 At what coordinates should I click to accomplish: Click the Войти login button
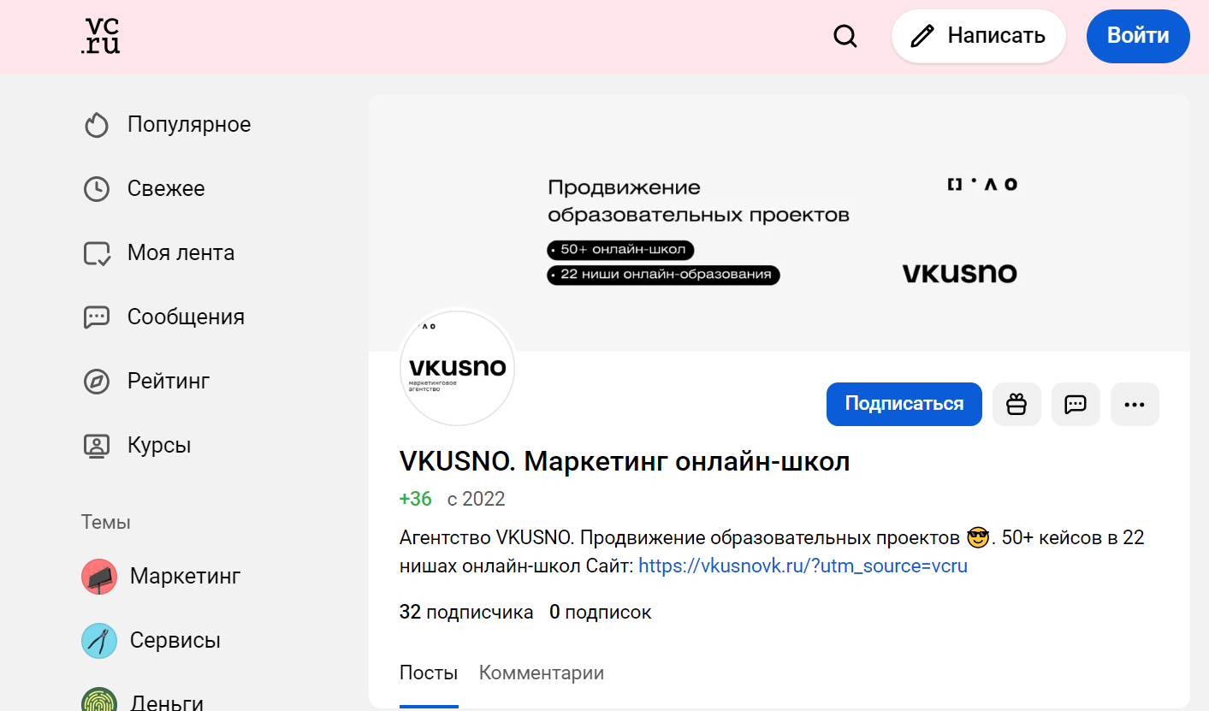[1138, 36]
